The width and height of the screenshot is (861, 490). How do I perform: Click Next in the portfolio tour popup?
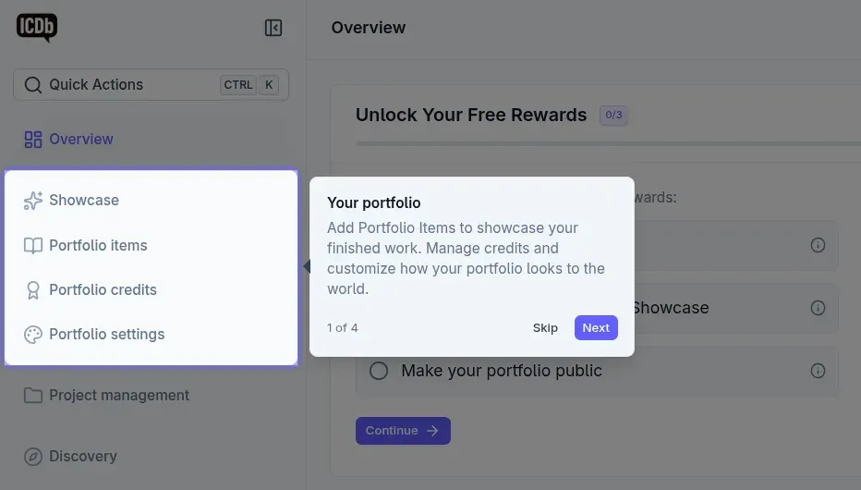[x=596, y=328]
